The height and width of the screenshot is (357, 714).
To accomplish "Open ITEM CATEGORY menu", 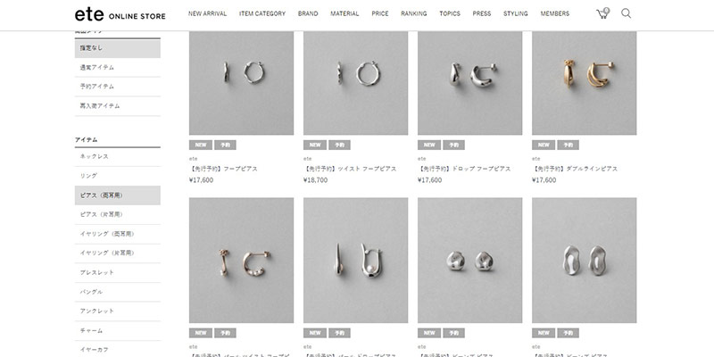I will click(262, 13).
